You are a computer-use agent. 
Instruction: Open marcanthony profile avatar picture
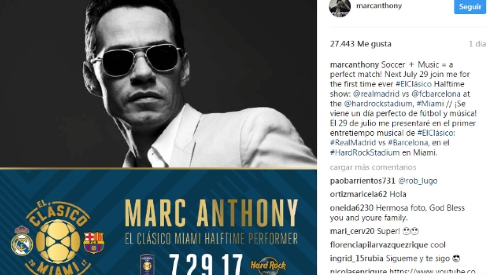(340, 7)
